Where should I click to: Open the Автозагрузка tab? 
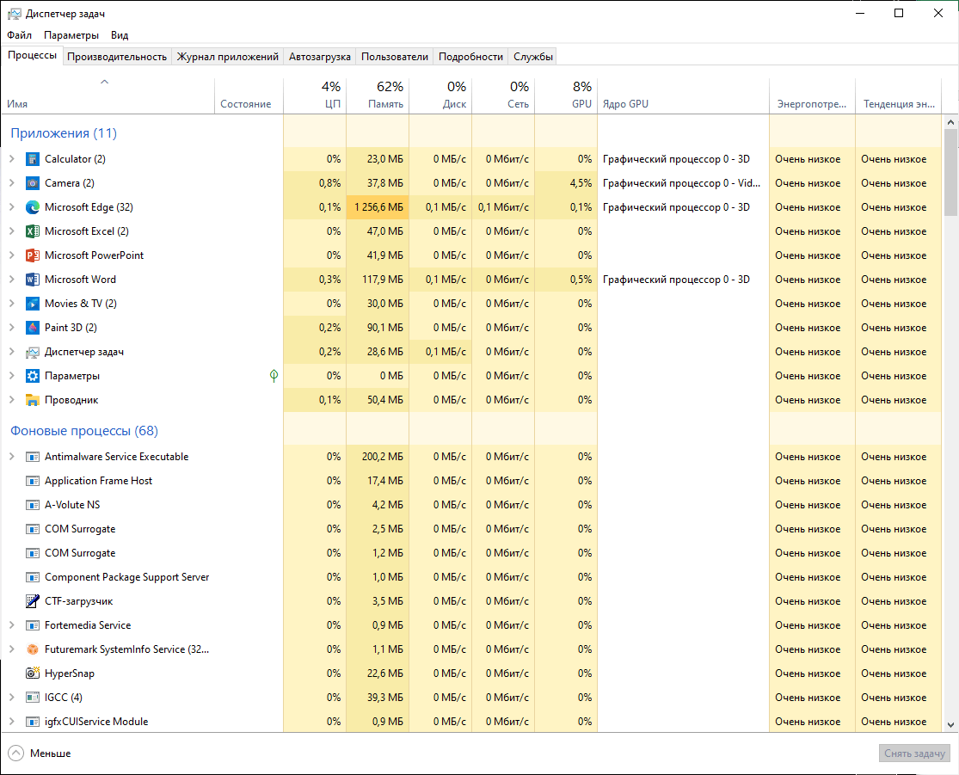tap(320, 57)
